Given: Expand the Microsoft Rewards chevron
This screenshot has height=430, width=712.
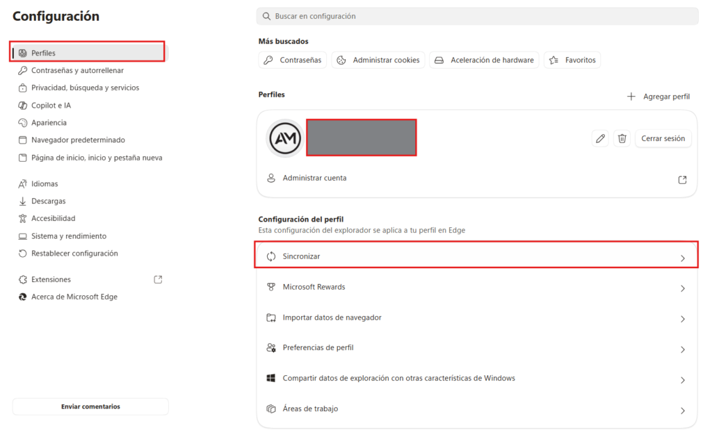Looking at the screenshot, I should pyautogui.click(x=683, y=288).
